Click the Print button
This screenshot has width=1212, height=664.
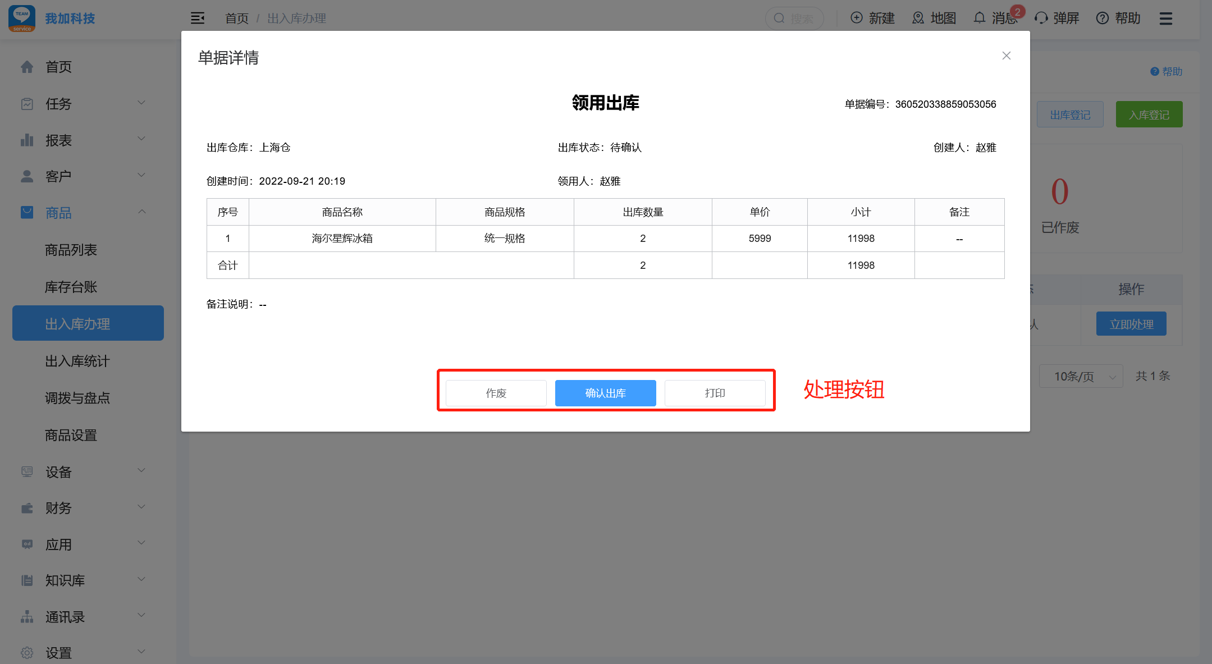pos(715,393)
